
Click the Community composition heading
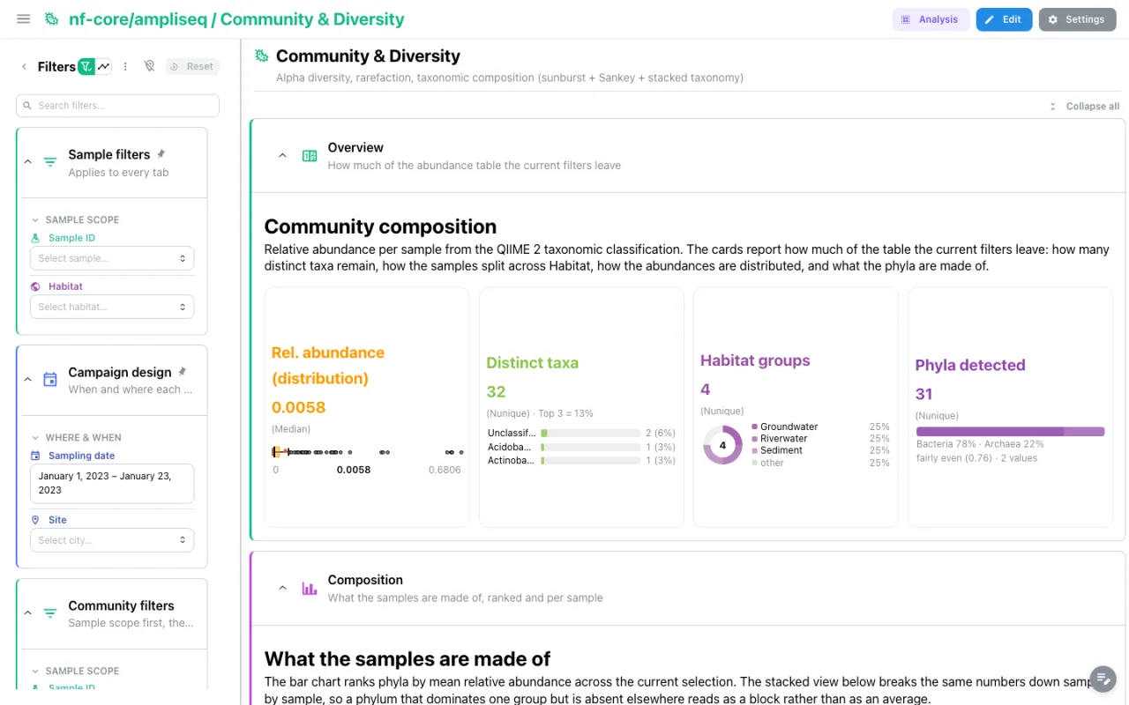click(380, 226)
